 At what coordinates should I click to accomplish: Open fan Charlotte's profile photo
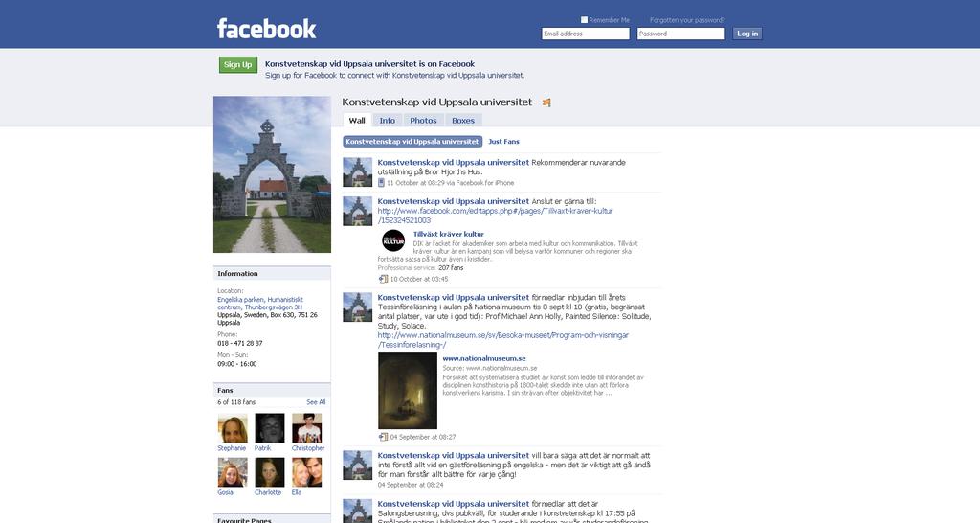point(269,472)
